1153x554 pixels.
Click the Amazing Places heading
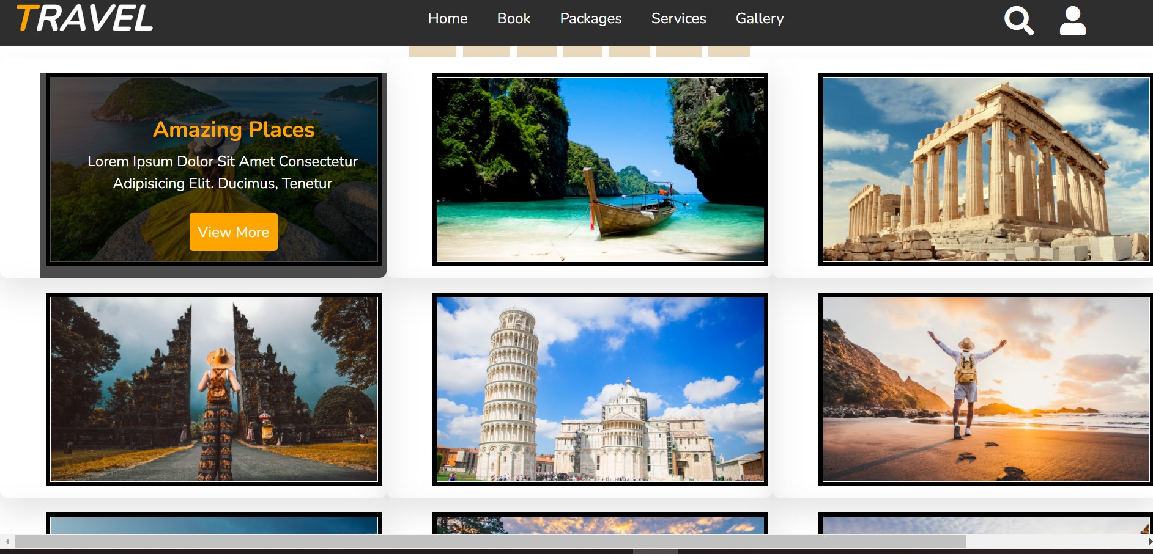click(x=233, y=129)
